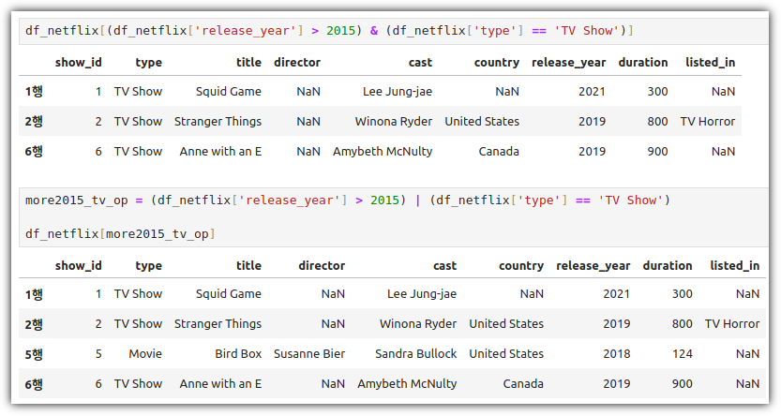This screenshot has width=781, height=416.
Task: Click 'United States' in the Bird Box row
Action: [506, 354]
